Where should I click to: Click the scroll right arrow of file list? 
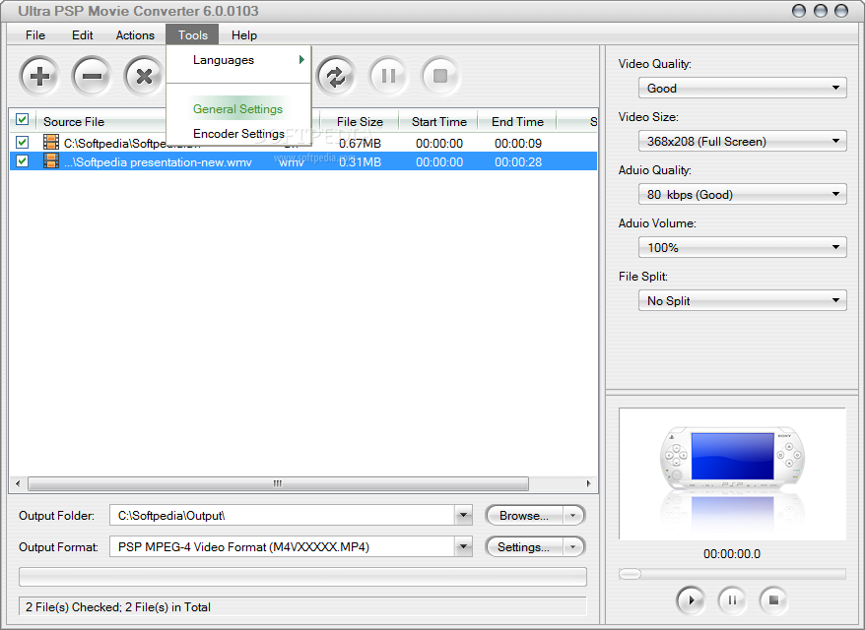click(588, 483)
